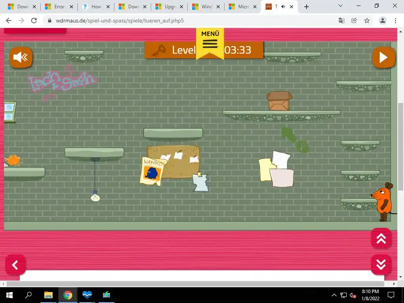Click the pink left arrow button
The image size is (404, 303).
pyautogui.click(x=15, y=265)
